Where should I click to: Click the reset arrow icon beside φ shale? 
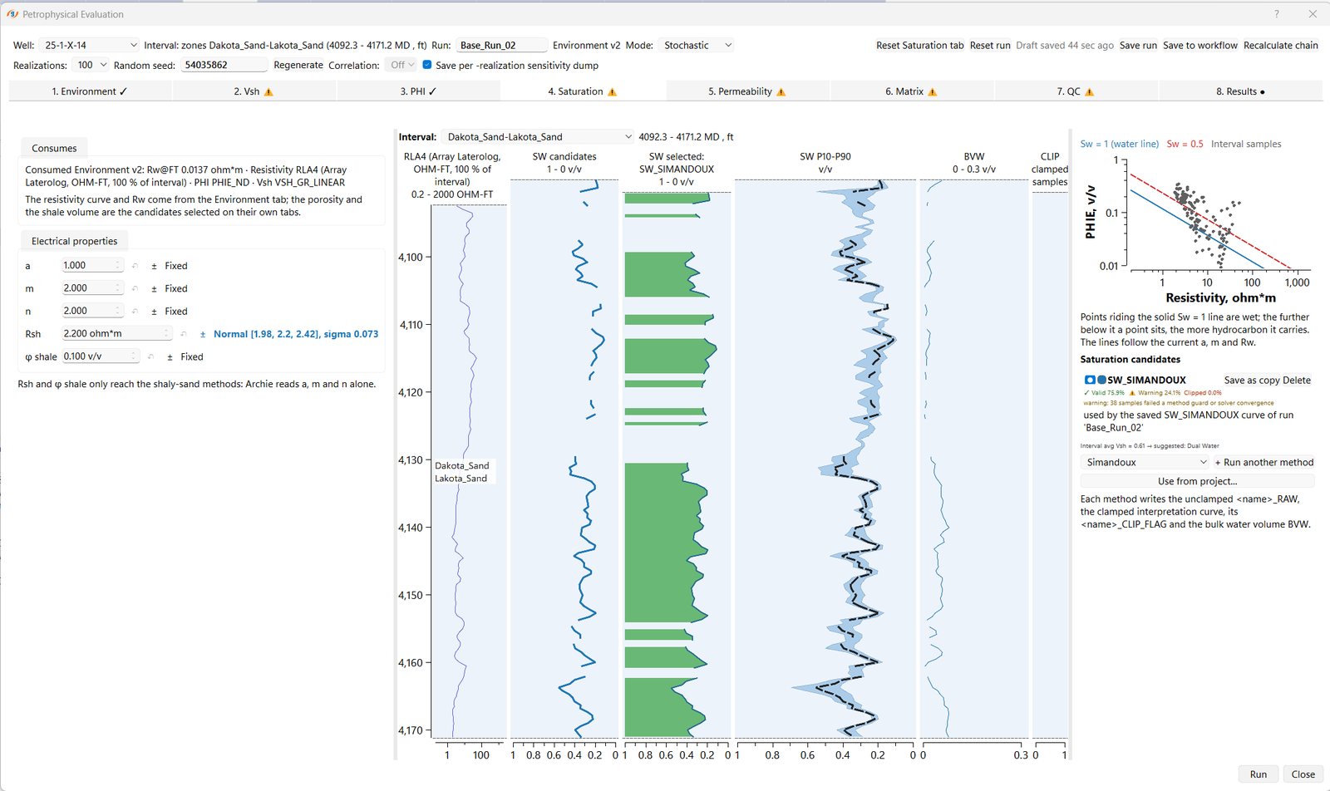[150, 356]
